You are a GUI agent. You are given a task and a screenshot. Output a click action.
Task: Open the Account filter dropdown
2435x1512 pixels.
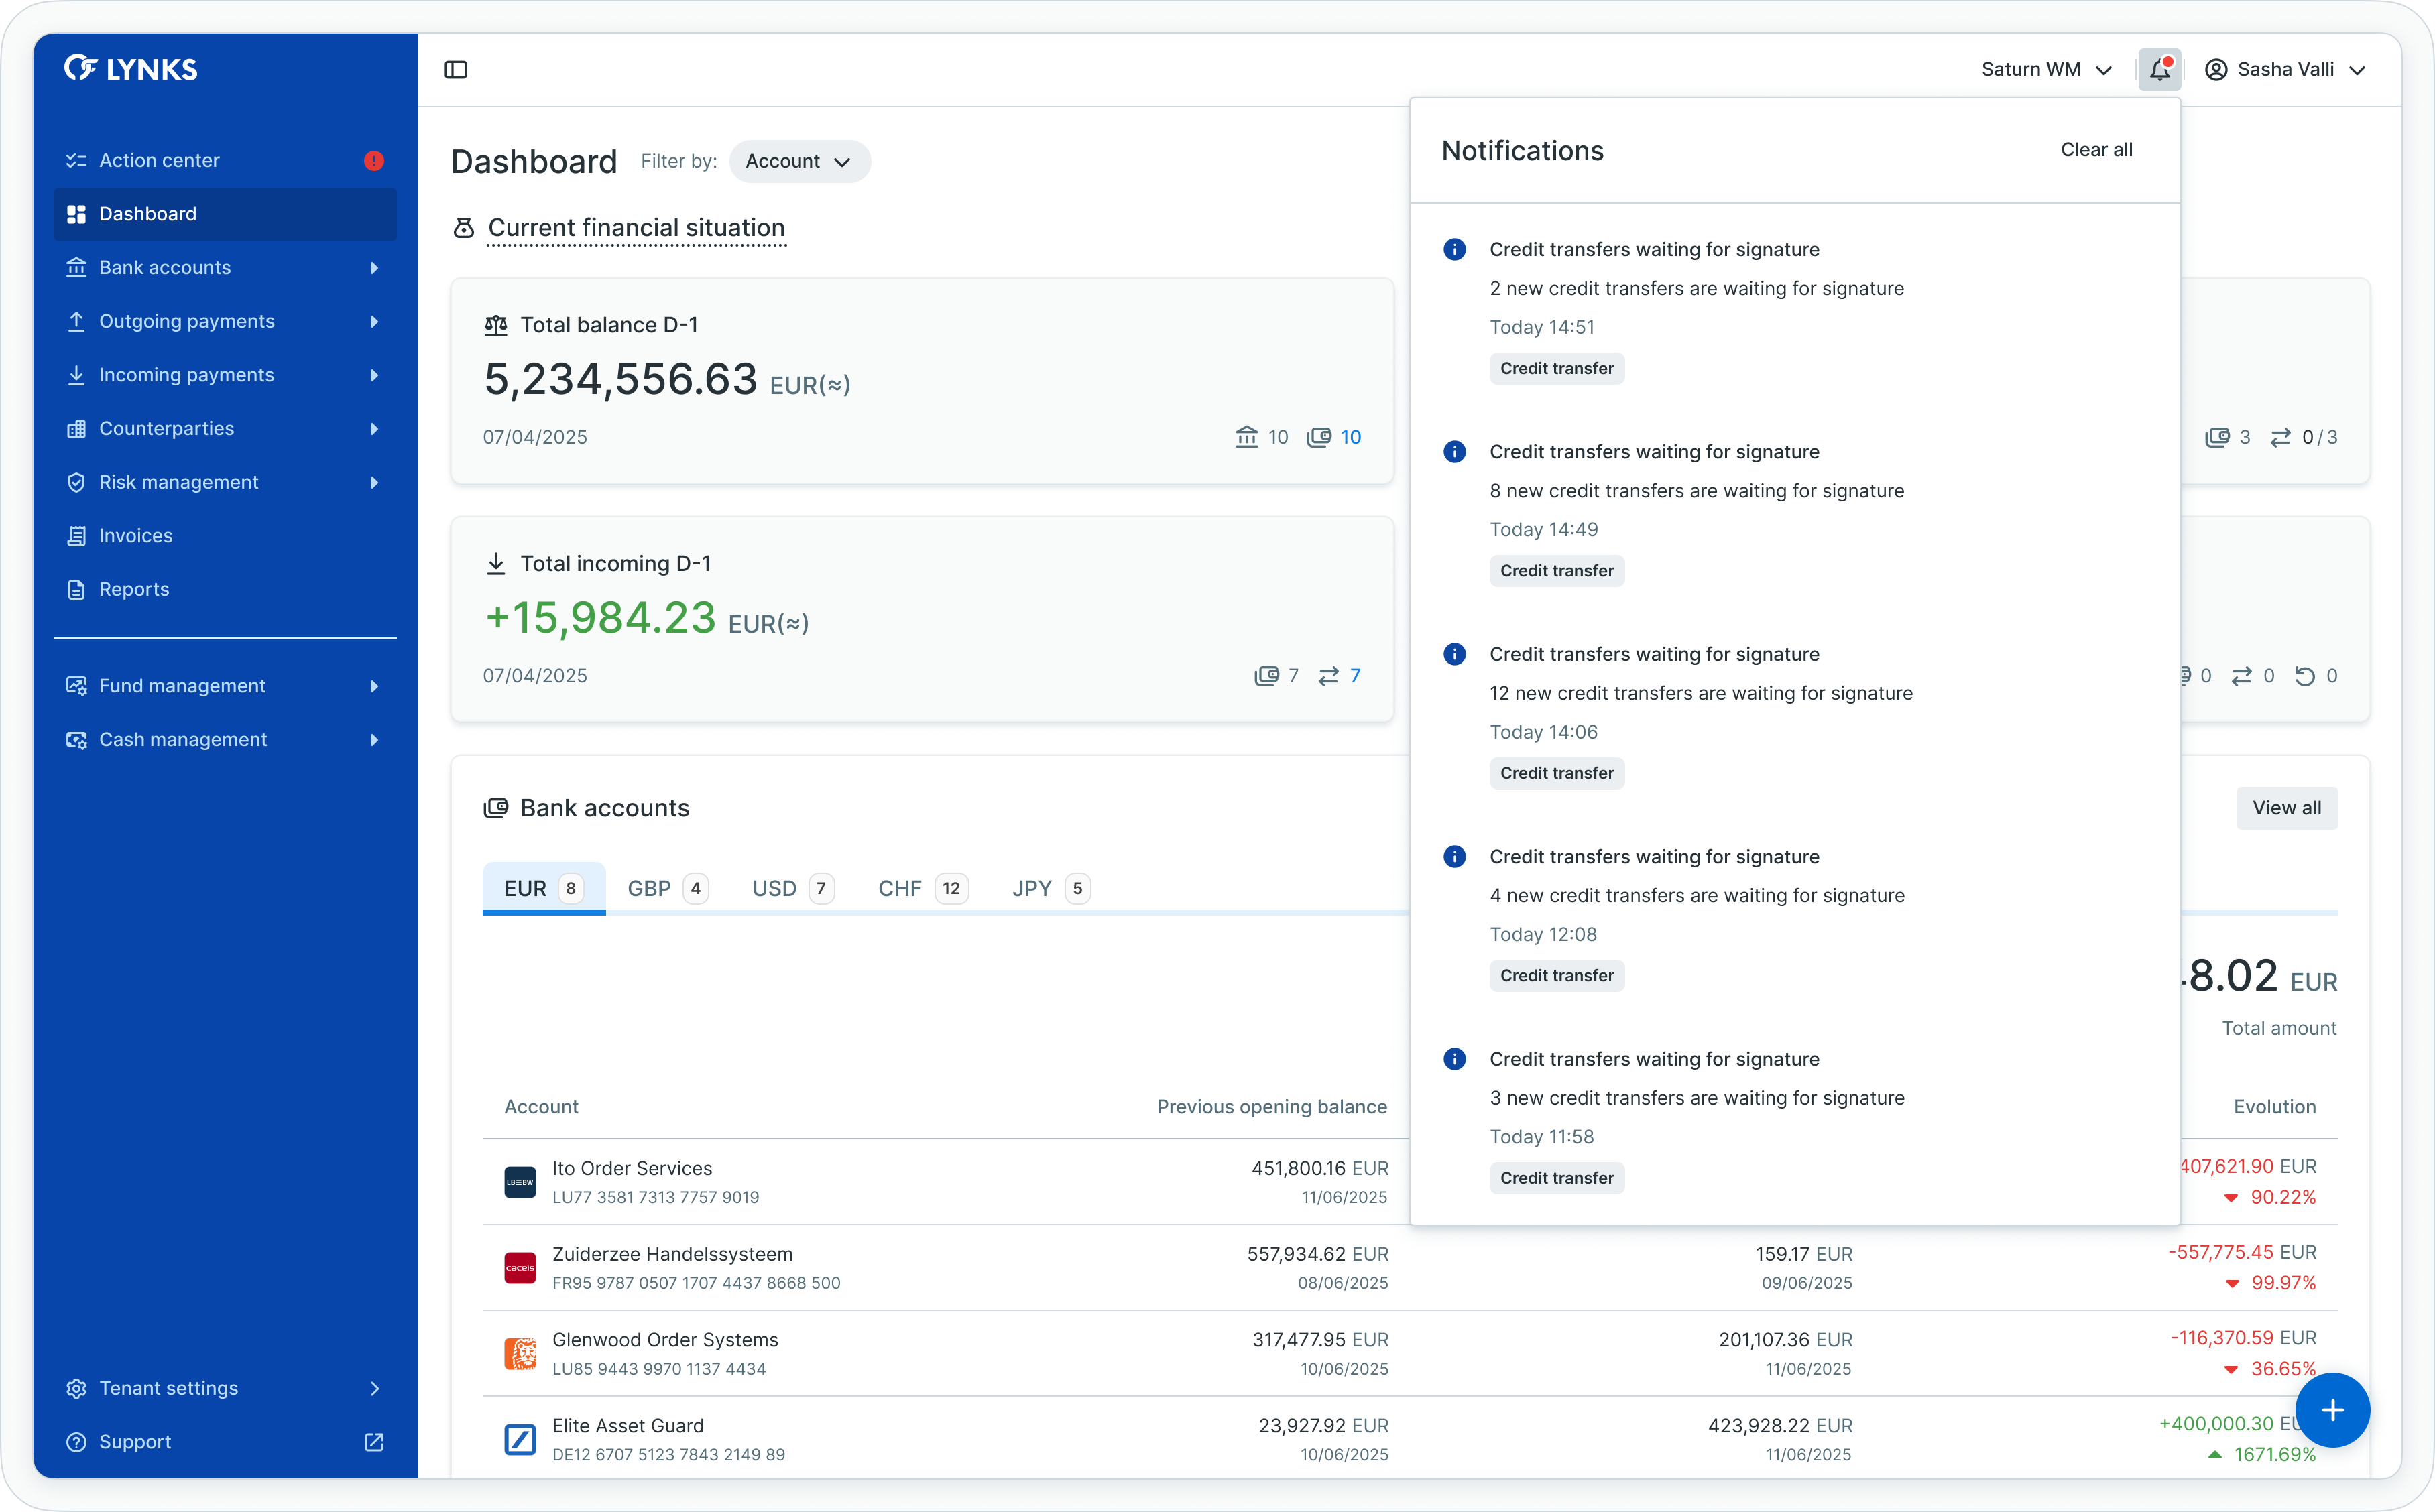[x=799, y=162]
